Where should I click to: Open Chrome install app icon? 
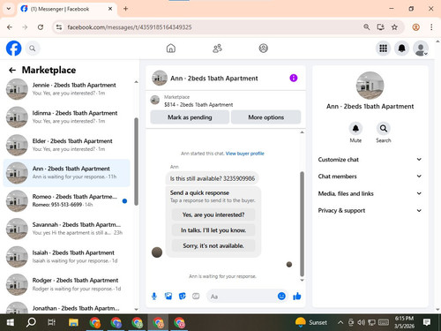point(381,27)
